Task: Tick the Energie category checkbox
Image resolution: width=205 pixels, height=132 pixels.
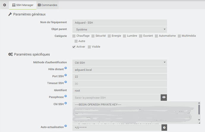Action: (109, 36)
